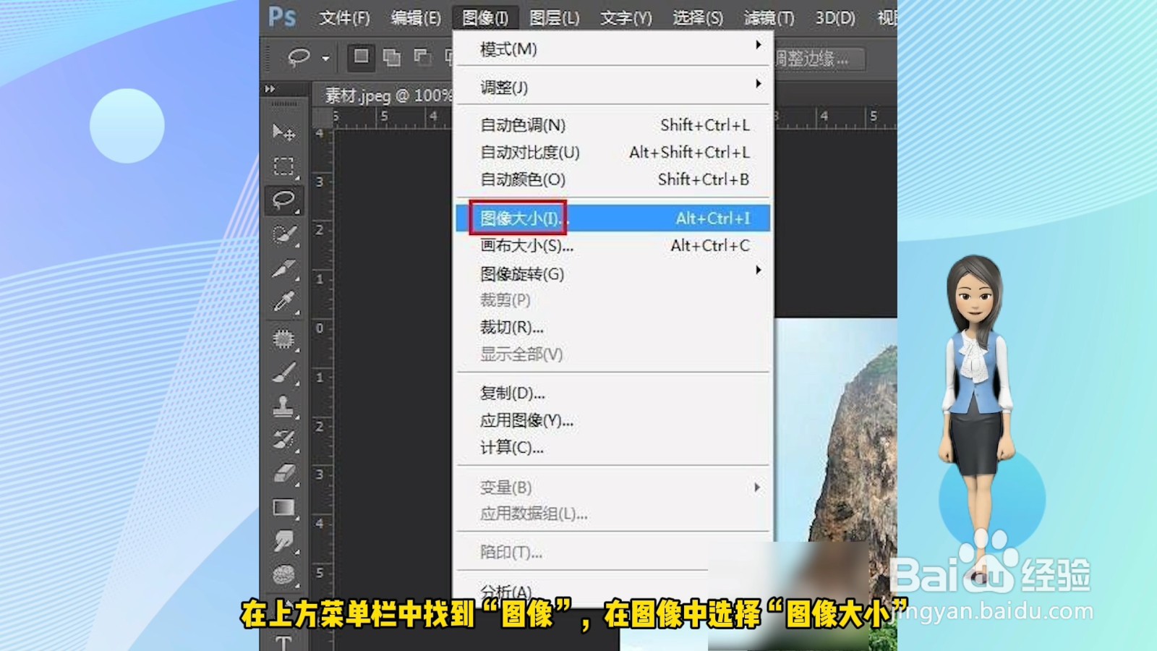Choose 应用图像(Y)... menu item
The width and height of the screenshot is (1157, 651).
coord(613,421)
